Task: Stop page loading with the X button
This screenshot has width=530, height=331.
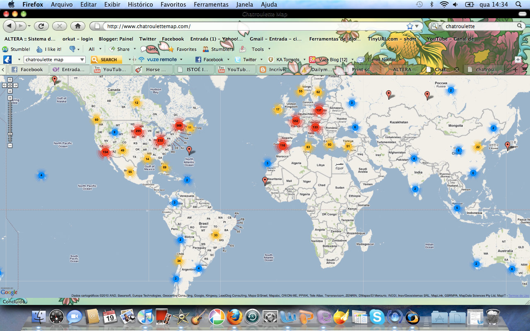Action: coord(60,26)
